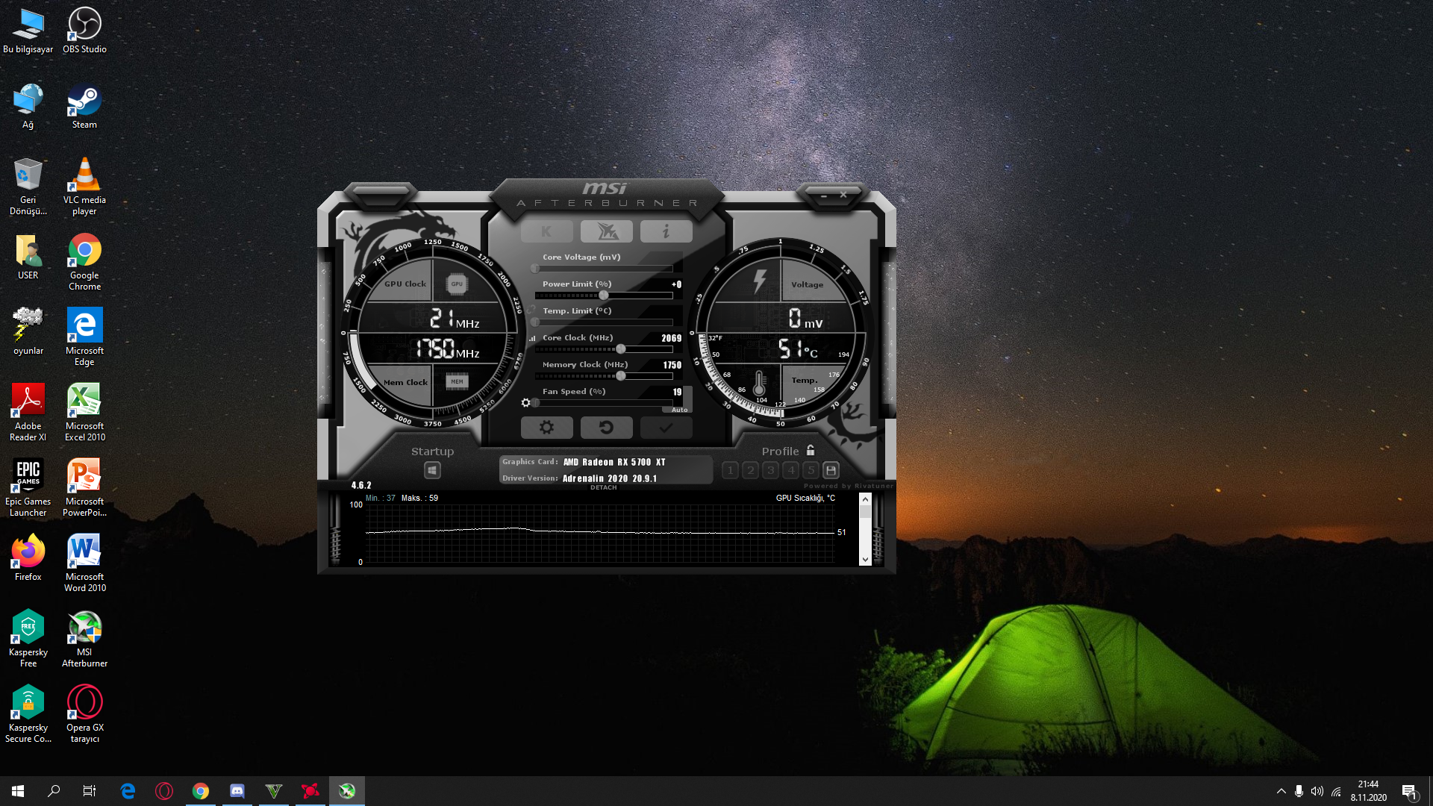The width and height of the screenshot is (1433, 806).
Task: Open the info panel (i button)
Action: click(666, 231)
